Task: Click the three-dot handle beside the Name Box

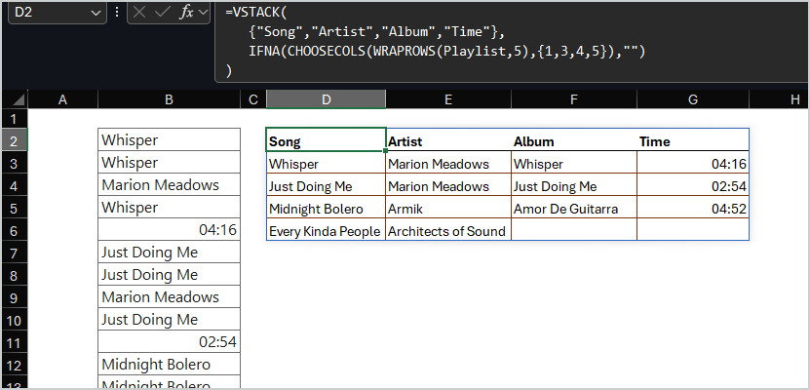Action: (x=117, y=12)
